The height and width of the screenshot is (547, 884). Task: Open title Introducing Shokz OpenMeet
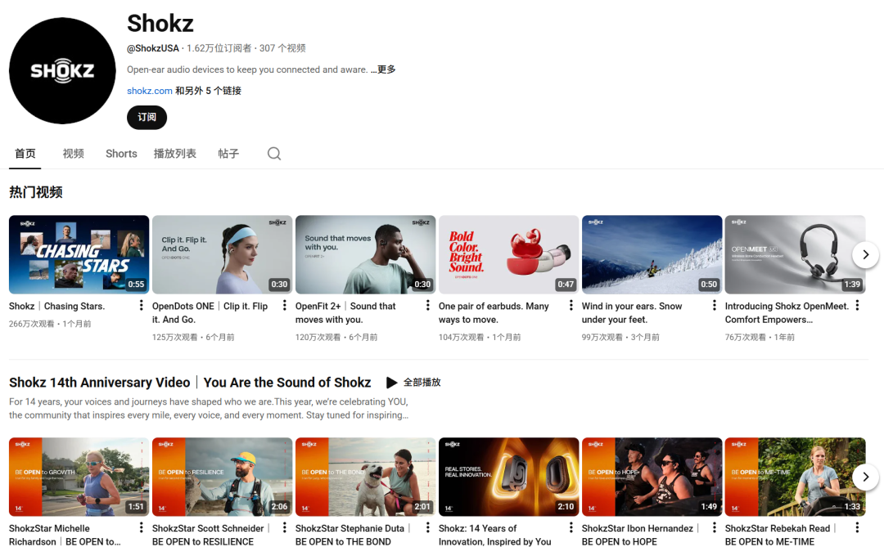[787, 312]
